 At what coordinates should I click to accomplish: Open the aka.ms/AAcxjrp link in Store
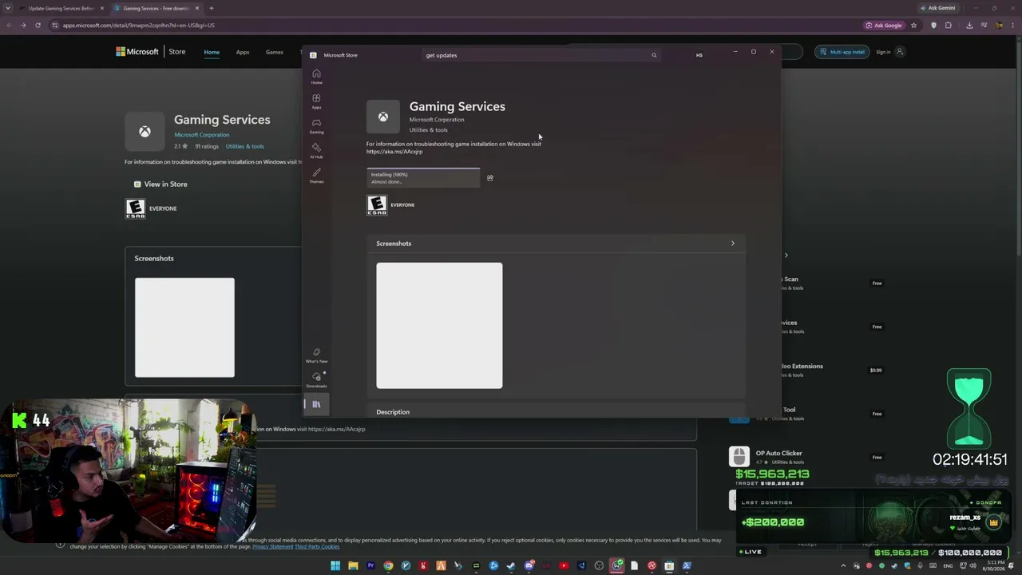(x=394, y=152)
